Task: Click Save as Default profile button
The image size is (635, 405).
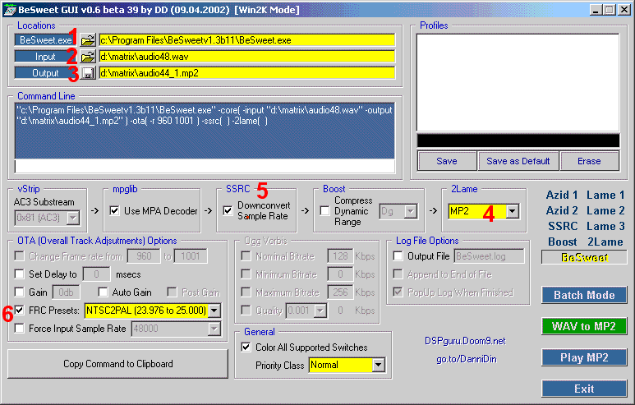Action: click(518, 161)
